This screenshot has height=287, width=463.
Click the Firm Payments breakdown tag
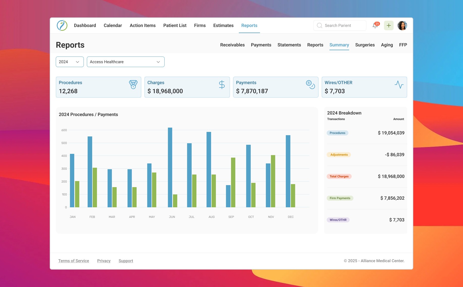(340, 198)
